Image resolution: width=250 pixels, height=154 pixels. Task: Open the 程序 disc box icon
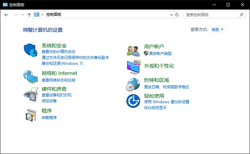pyautogui.click(x=31, y=115)
